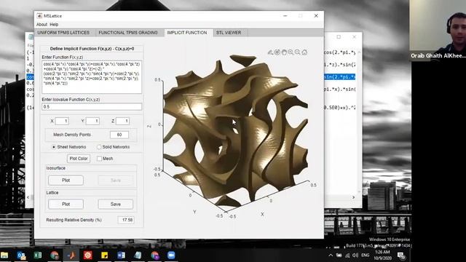Click the brush icon in the plot toolbar
The image size is (466, 262).
pos(270,52)
